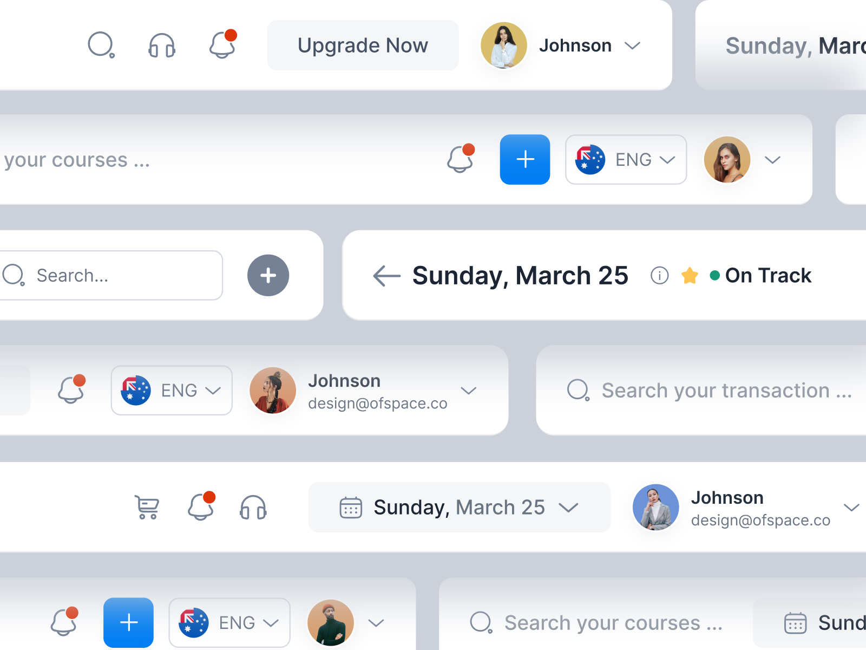This screenshot has height=650, width=866.
Task: Click the info icon beside March 25 heading
Action: pos(659,276)
